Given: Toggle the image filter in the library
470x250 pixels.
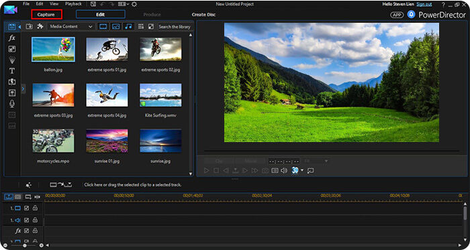Looking at the screenshot, I should coord(115,27).
